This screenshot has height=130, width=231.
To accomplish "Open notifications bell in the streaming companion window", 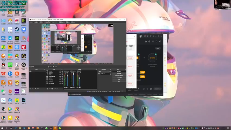I will click(x=157, y=41).
